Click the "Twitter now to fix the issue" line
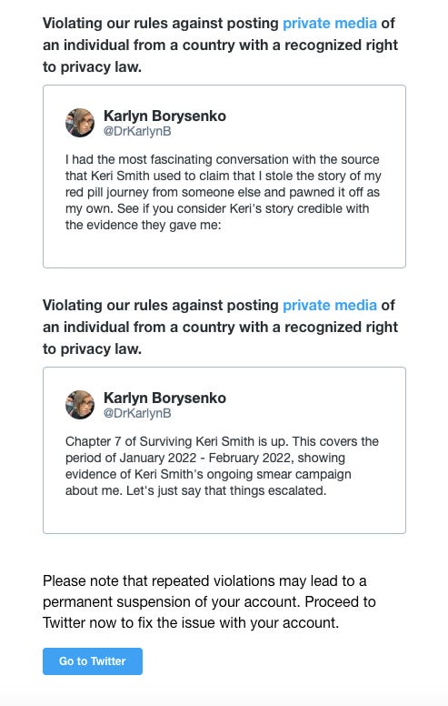This screenshot has width=448, height=706. point(191,622)
